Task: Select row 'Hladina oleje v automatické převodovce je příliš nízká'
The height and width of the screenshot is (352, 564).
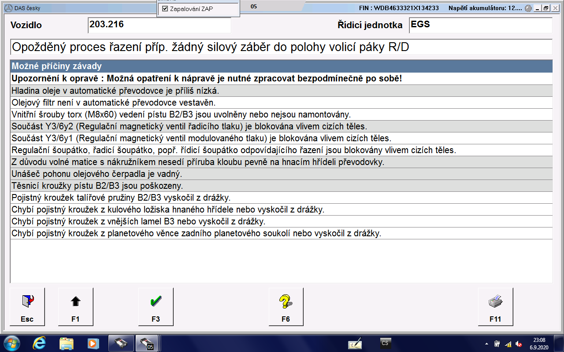Action: pyautogui.click(x=281, y=91)
